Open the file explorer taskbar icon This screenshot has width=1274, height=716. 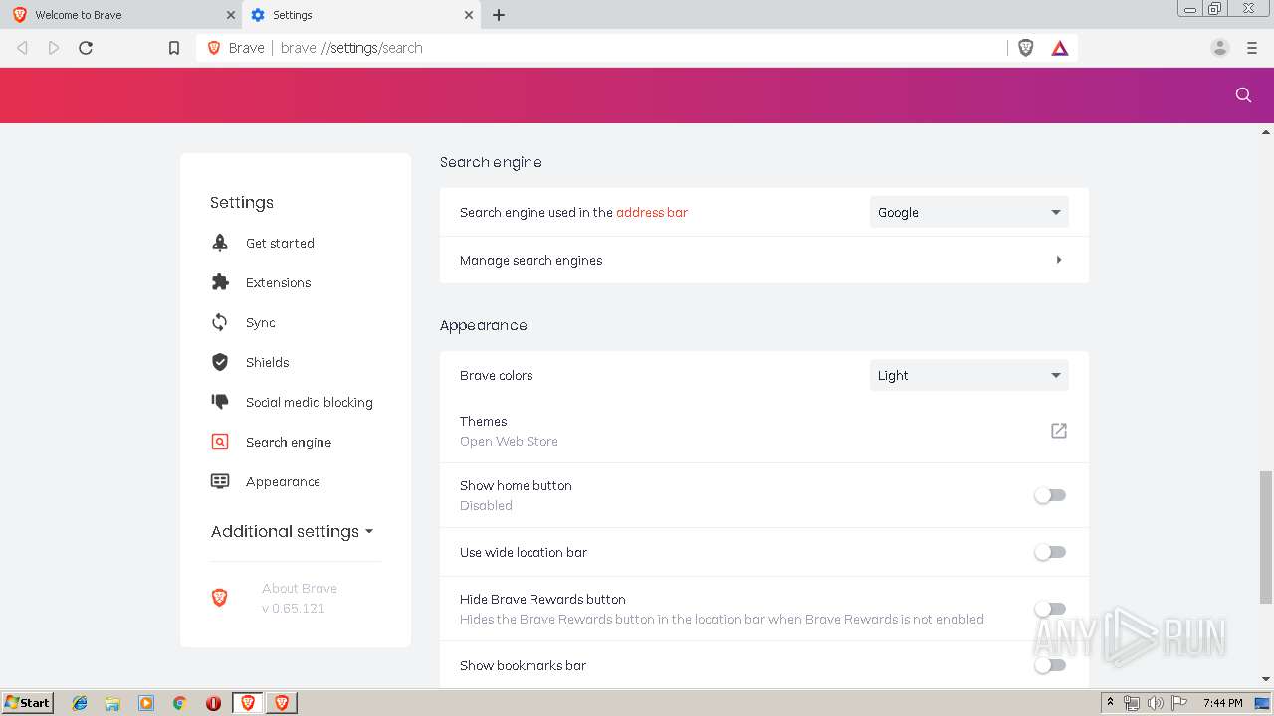click(x=112, y=703)
